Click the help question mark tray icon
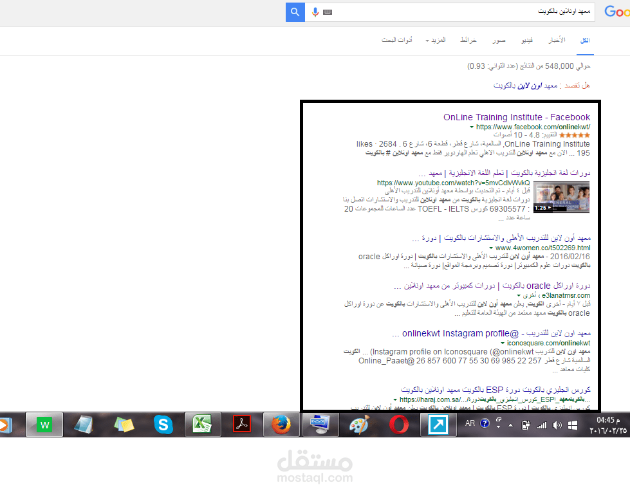This screenshot has width=630, height=494. 485,423
